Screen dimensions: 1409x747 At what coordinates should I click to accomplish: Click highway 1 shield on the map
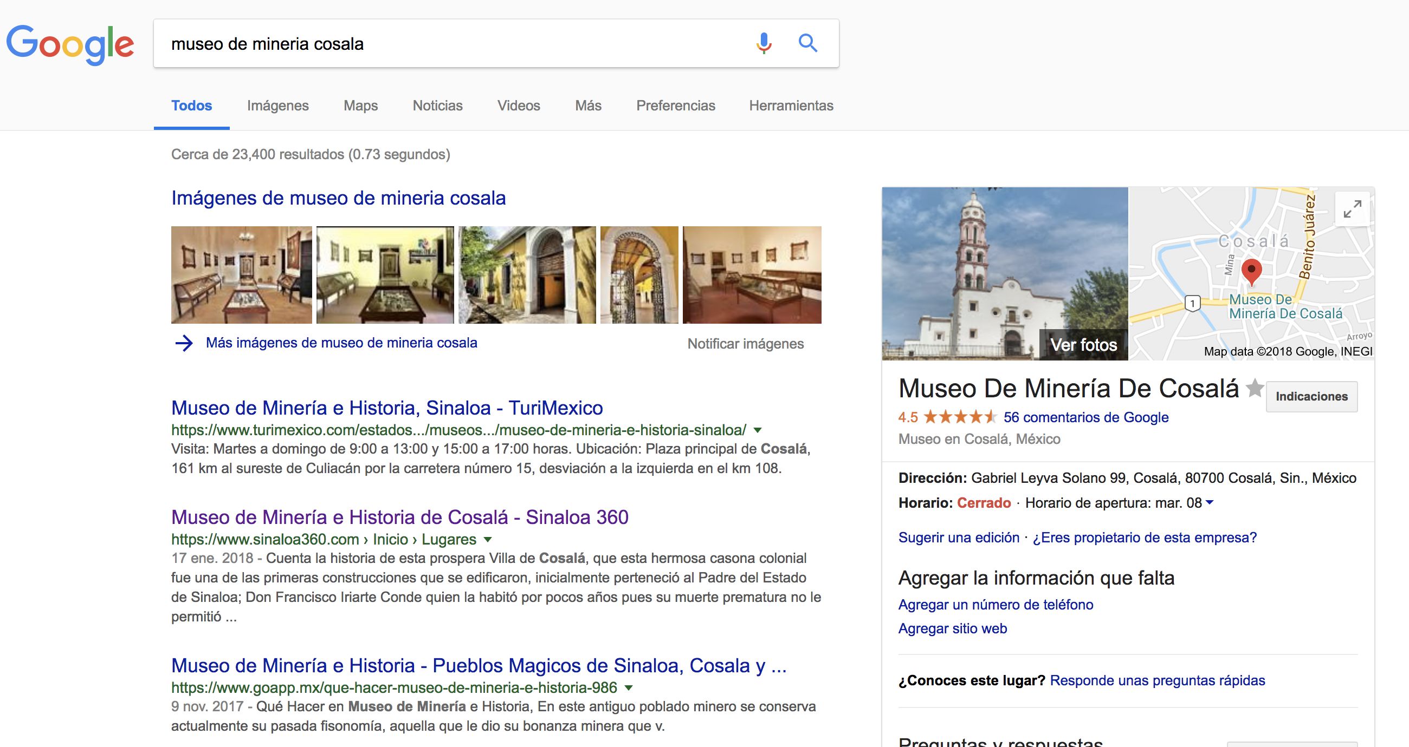tap(1192, 303)
